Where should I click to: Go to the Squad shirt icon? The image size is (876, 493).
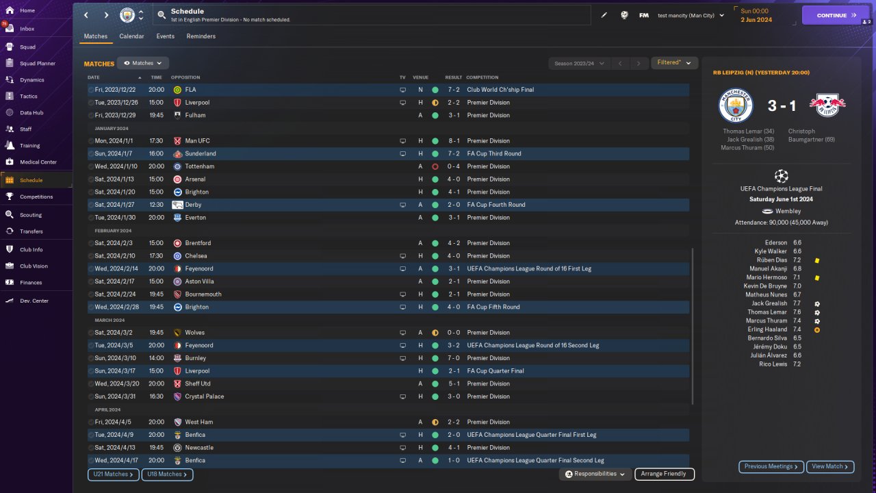10,47
